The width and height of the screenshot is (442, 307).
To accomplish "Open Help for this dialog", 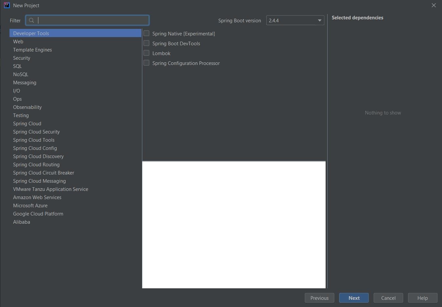I will click(423, 298).
